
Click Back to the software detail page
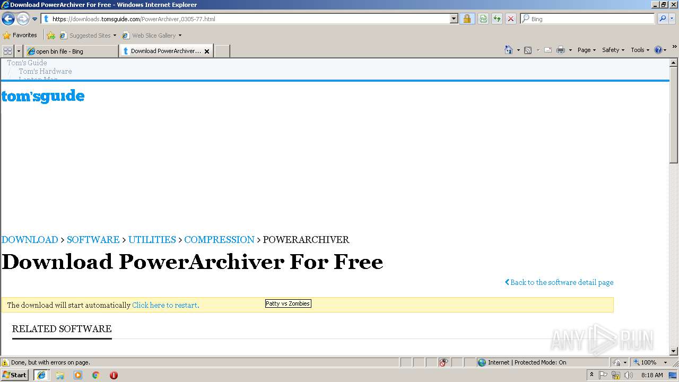pos(559,282)
